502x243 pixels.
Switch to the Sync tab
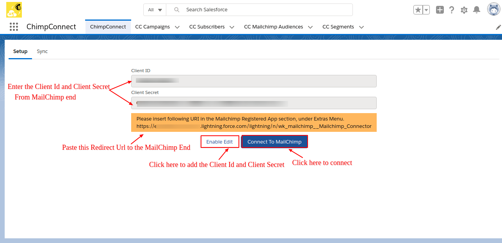42,51
